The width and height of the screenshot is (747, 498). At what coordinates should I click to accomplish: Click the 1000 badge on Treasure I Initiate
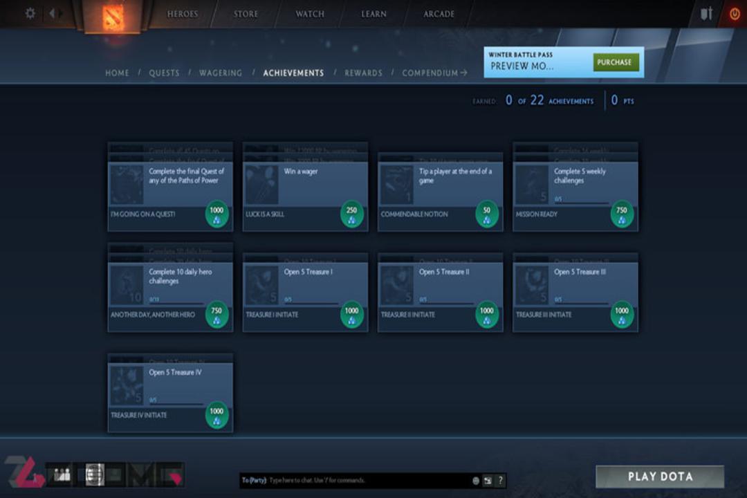pos(351,315)
